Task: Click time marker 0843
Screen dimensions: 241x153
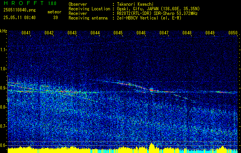Action: (x=72, y=33)
